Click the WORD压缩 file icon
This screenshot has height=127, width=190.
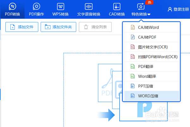(133, 96)
